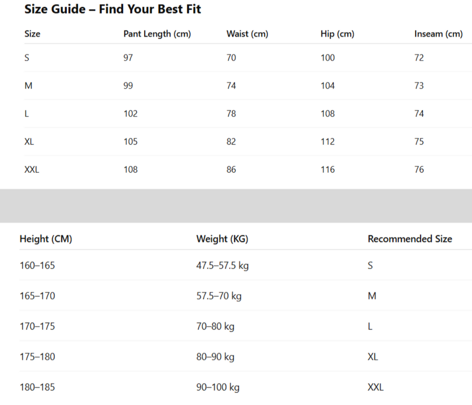Click the Pant Length (cm) column header
The width and height of the screenshot is (472, 405).
pos(157,34)
